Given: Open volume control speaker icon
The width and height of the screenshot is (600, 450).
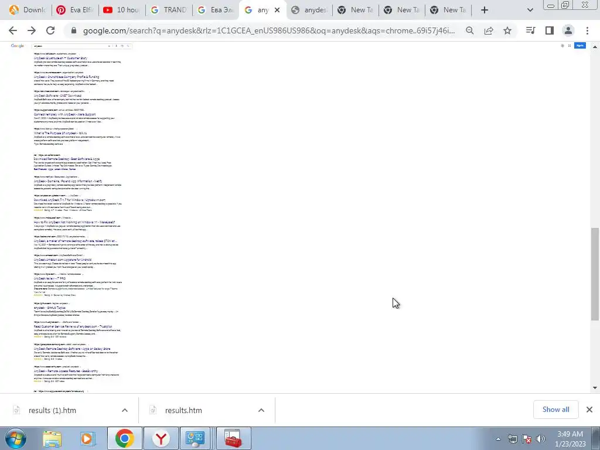Looking at the screenshot, I should pyautogui.click(x=541, y=439).
